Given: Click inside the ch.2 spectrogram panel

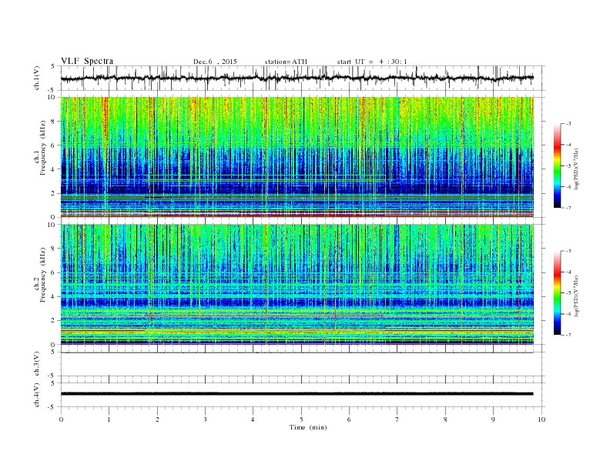Looking at the screenshot, I should pyautogui.click(x=297, y=285).
